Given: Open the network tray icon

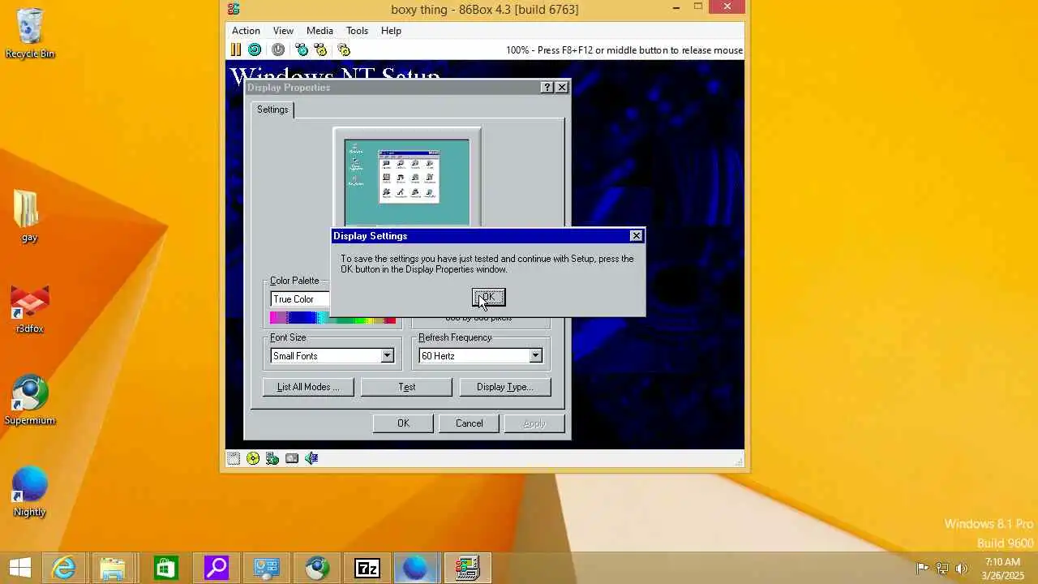Looking at the screenshot, I should [942, 568].
